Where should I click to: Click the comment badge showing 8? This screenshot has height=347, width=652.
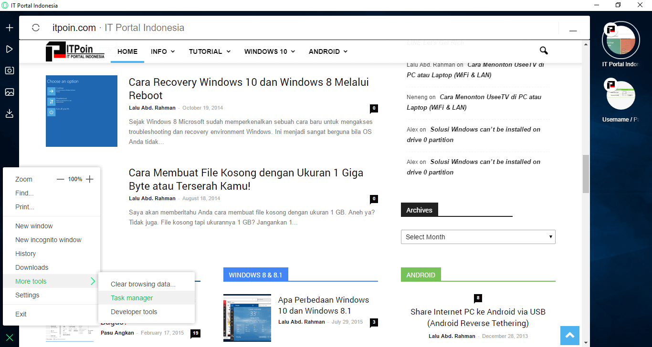coord(478,298)
